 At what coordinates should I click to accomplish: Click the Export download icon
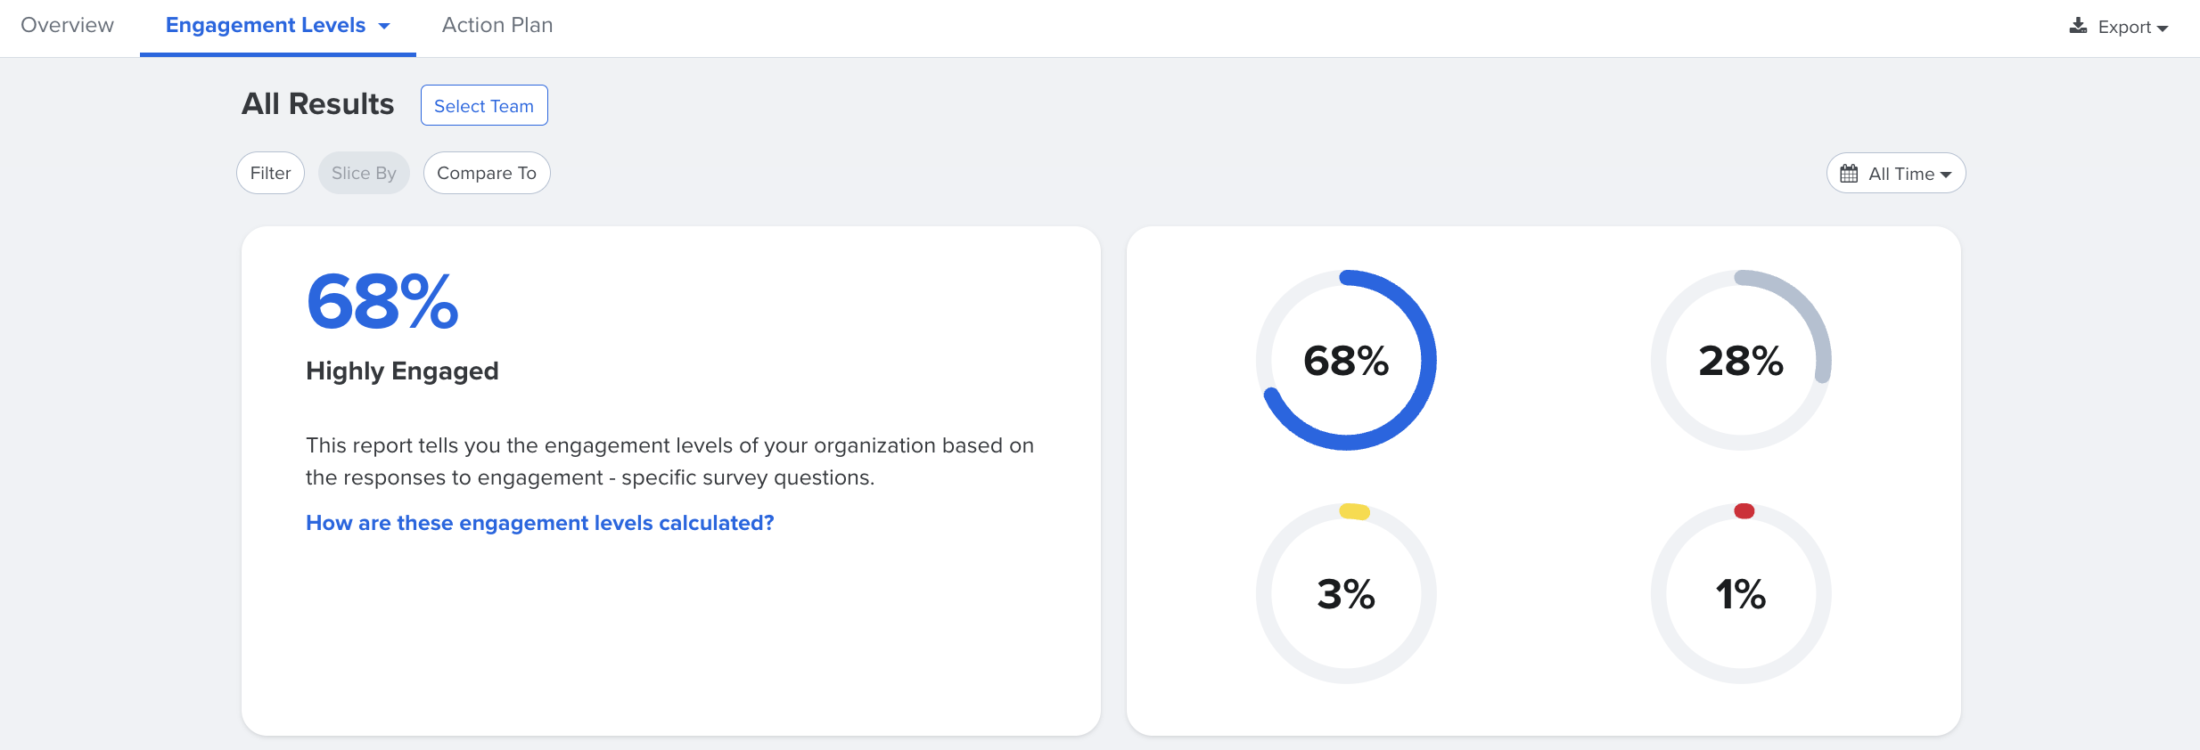click(x=2078, y=26)
